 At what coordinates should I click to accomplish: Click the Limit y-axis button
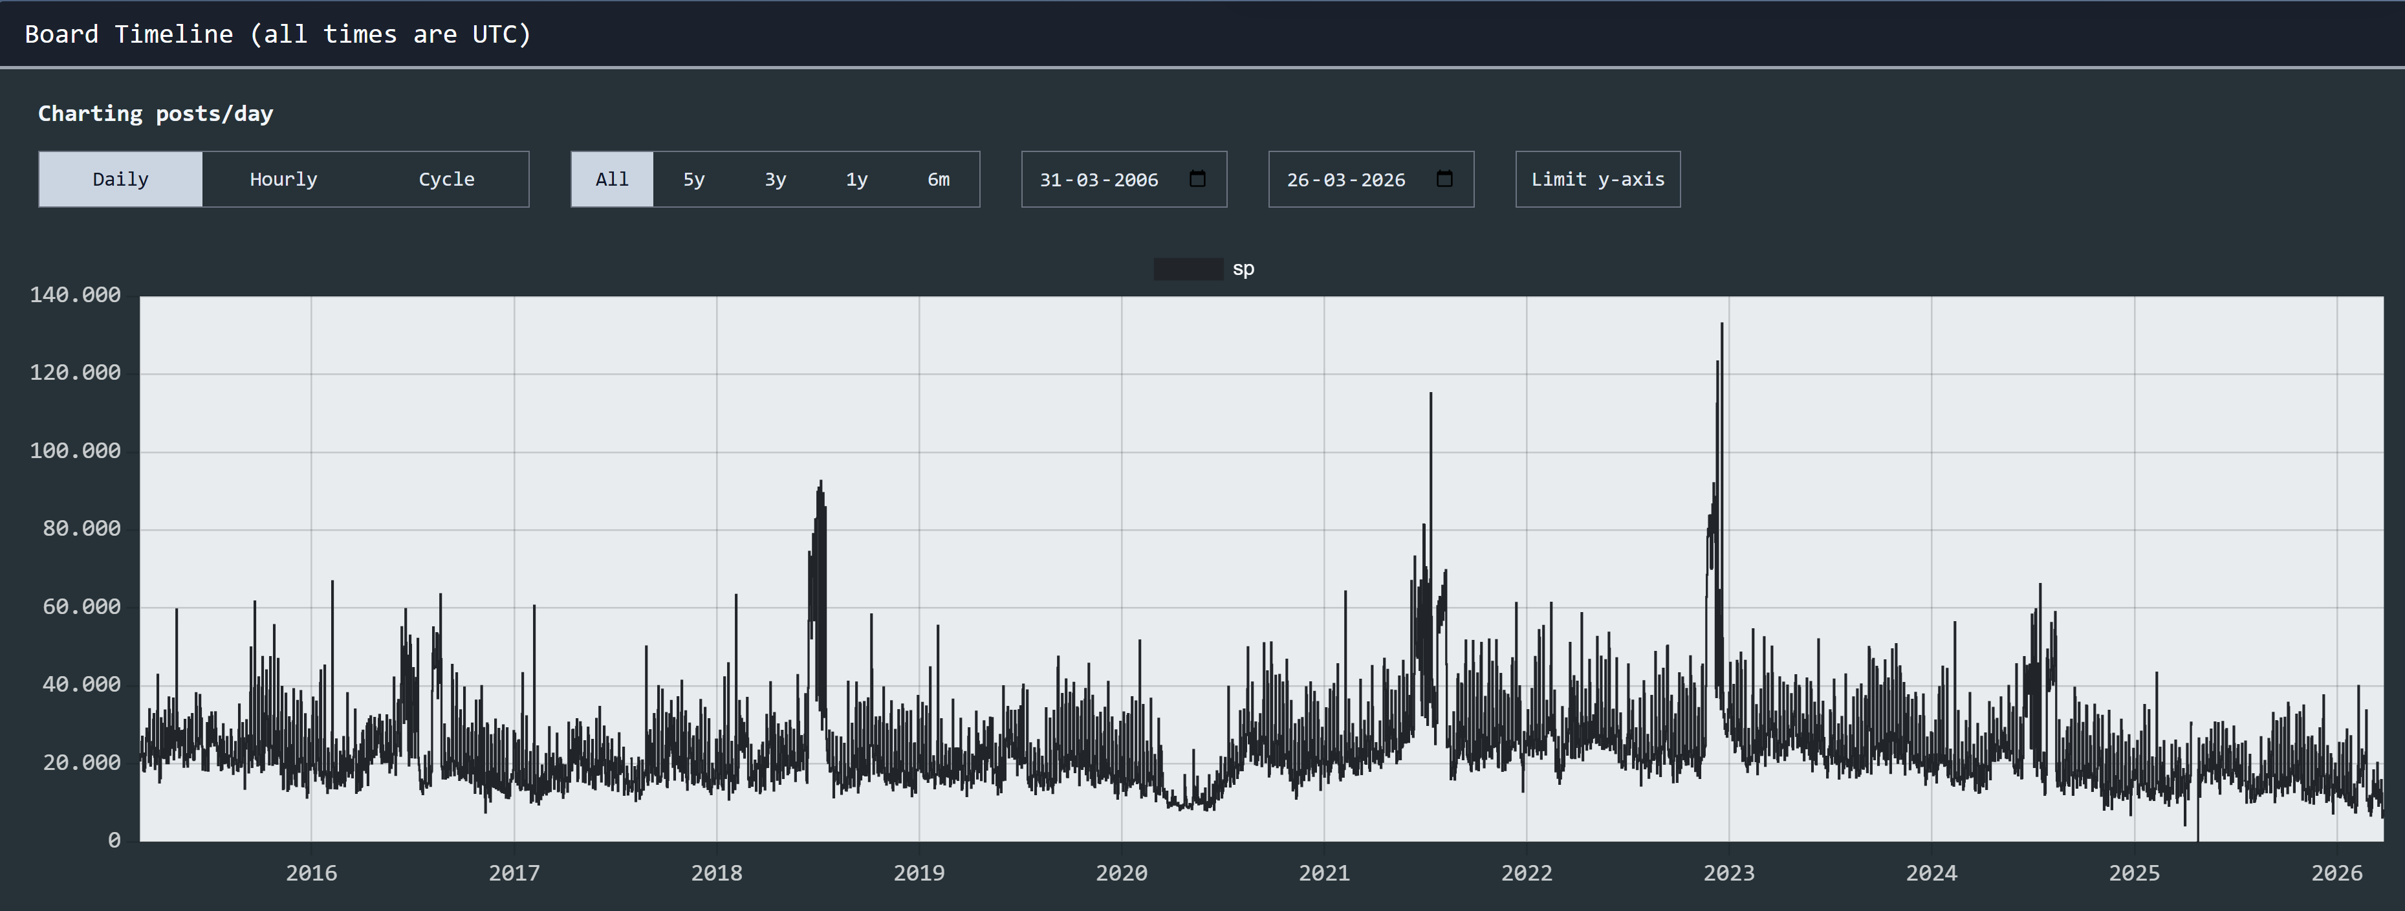click(x=1598, y=179)
